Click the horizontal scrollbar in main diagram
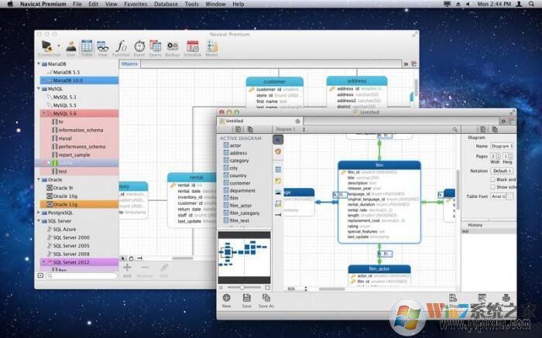 tap(183, 258)
